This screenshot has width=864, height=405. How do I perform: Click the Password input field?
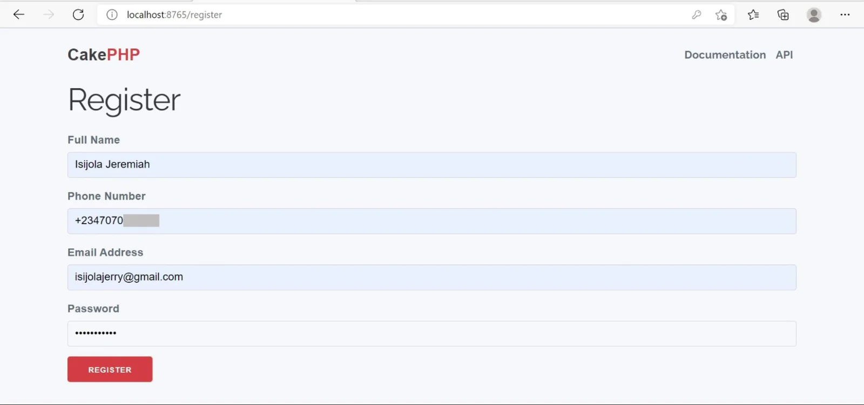(x=431, y=333)
